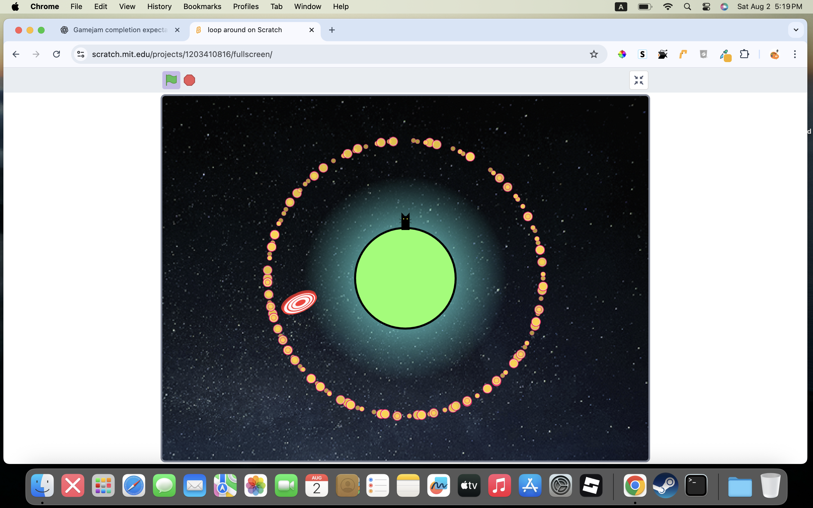
Task: Start the project with the green flag
Action: pyautogui.click(x=171, y=80)
